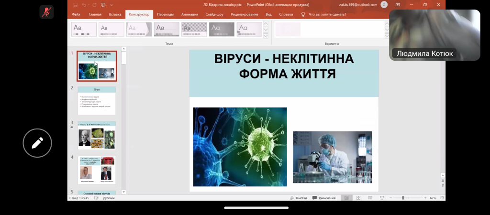Click the zoom slider handle
Image resolution: width=490 pixels, height=215 pixels.
403,198
